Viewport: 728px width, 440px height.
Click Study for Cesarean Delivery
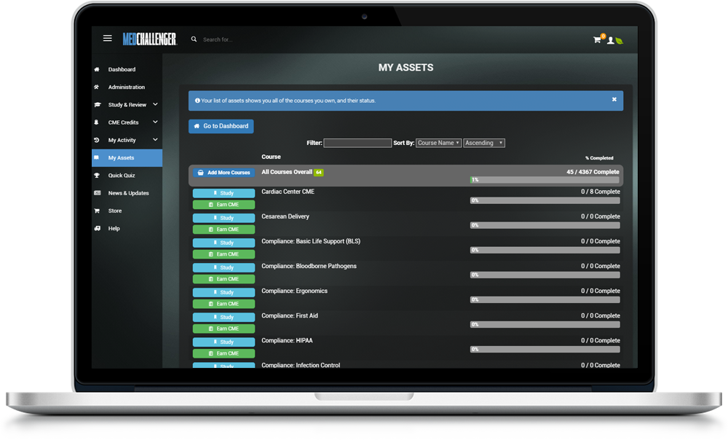(223, 218)
